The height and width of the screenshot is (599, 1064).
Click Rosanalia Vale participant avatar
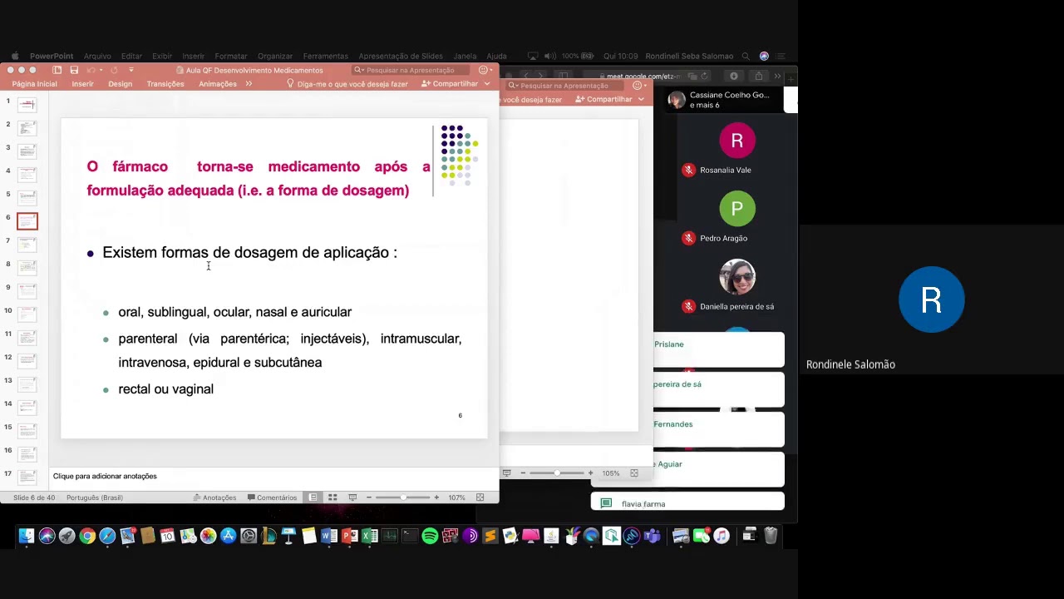click(x=737, y=141)
